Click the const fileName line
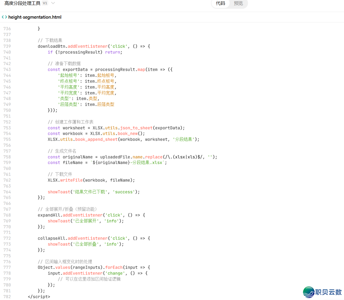 click(x=107, y=163)
